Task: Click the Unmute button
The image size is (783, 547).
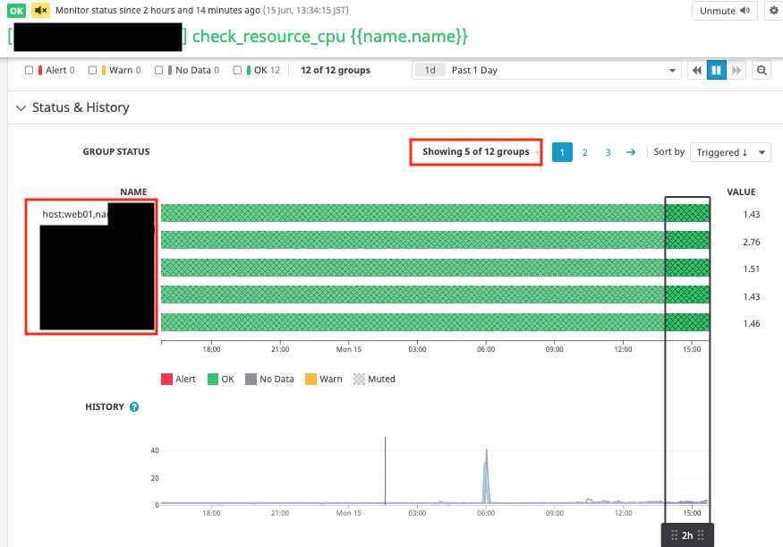Action: pyautogui.click(x=725, y=11)
